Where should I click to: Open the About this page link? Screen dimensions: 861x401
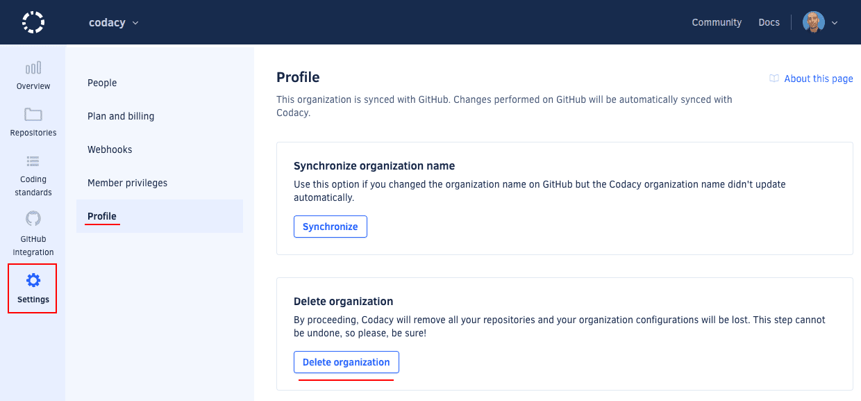pos(818,79)
